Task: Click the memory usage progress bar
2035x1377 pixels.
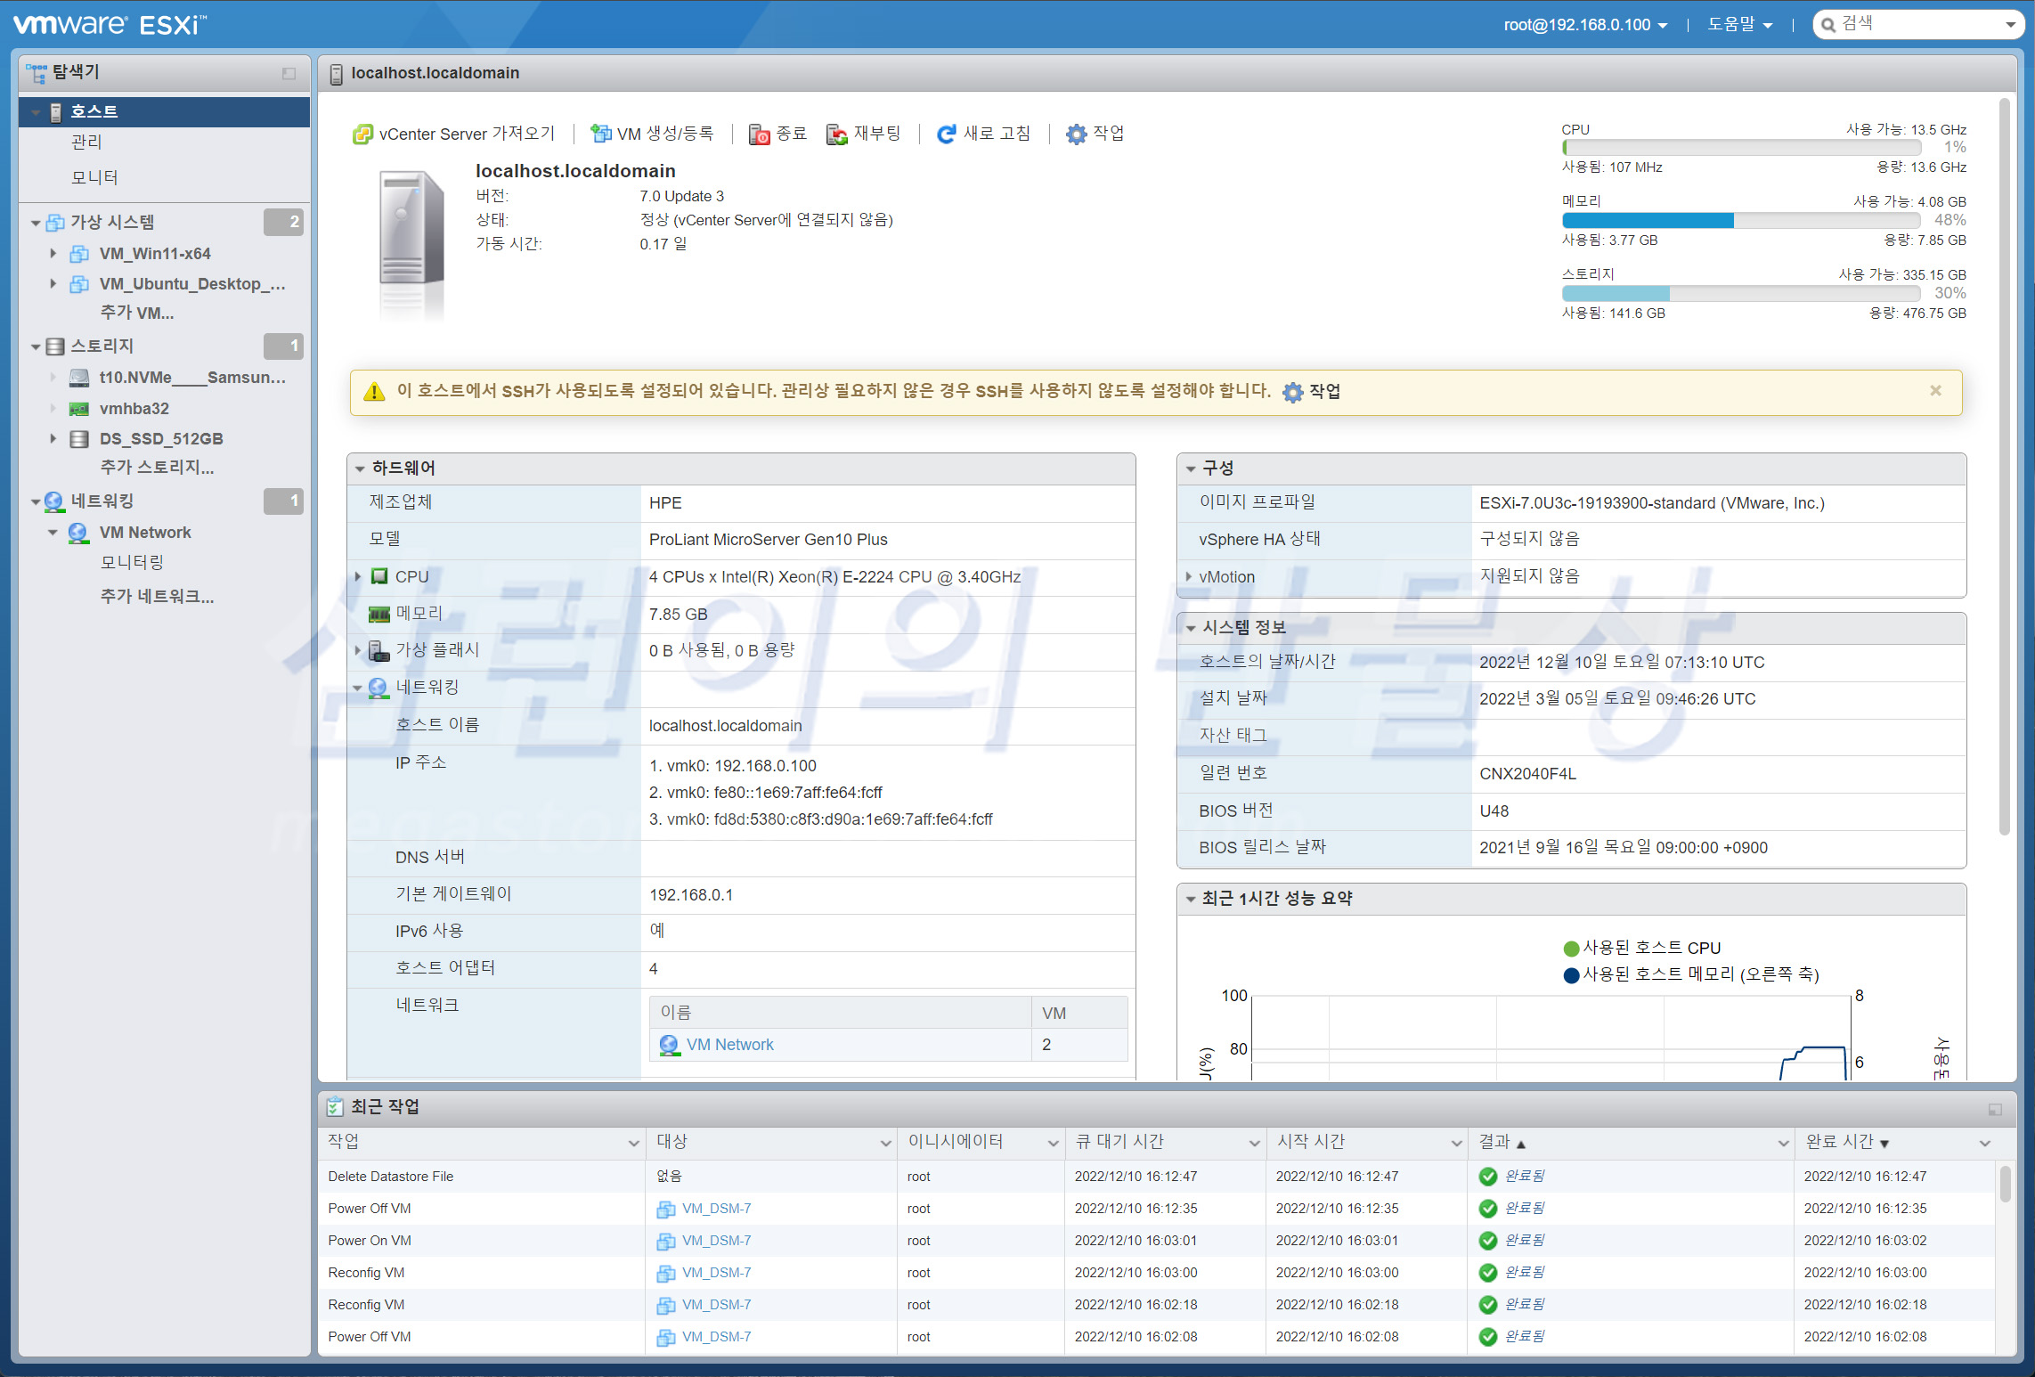Action: click(1739, 221)
